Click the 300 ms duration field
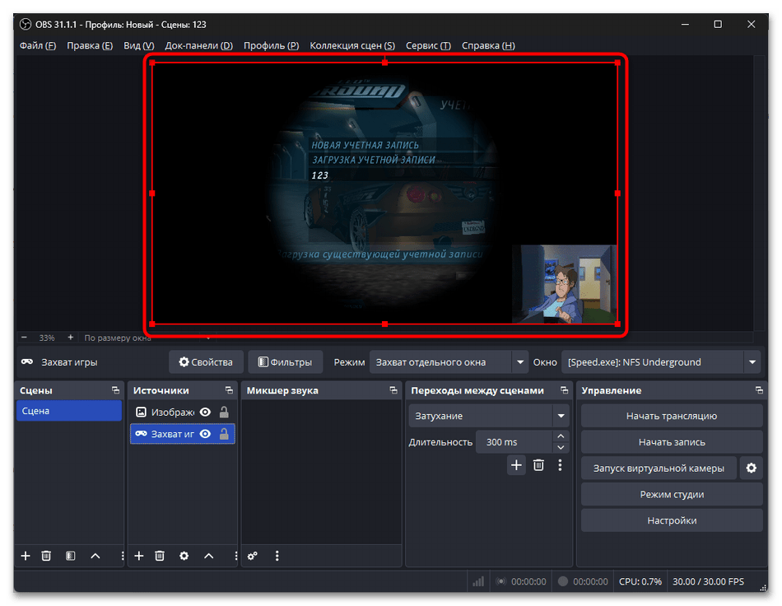This screenshot has height=606, width=782. (x=514, y=442)
